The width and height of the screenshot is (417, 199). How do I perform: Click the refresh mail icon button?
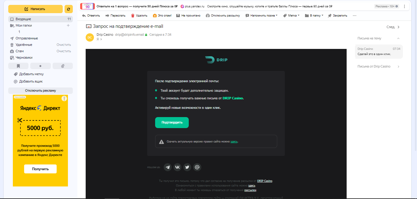(x=69, y=9)
